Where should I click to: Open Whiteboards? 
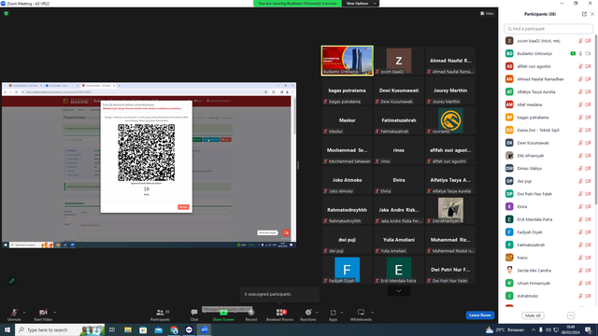coord(361,315)
